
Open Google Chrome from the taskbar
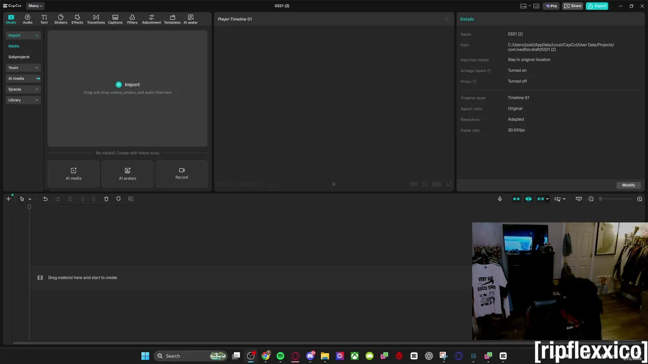[x=266, y=356]
